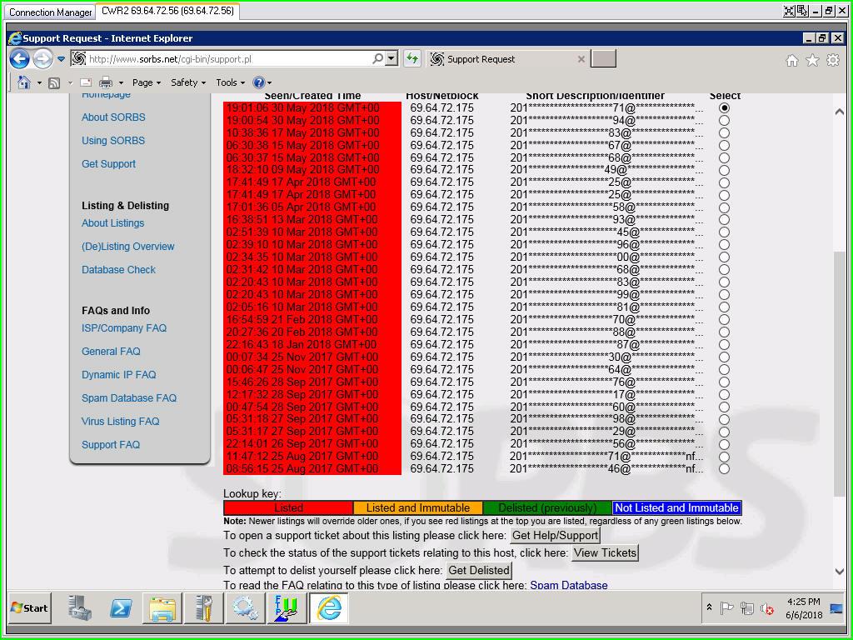Open the Spam Database link below Get Delisted
The width and height of the screenshot is (853, 640).
coord(569,585)
